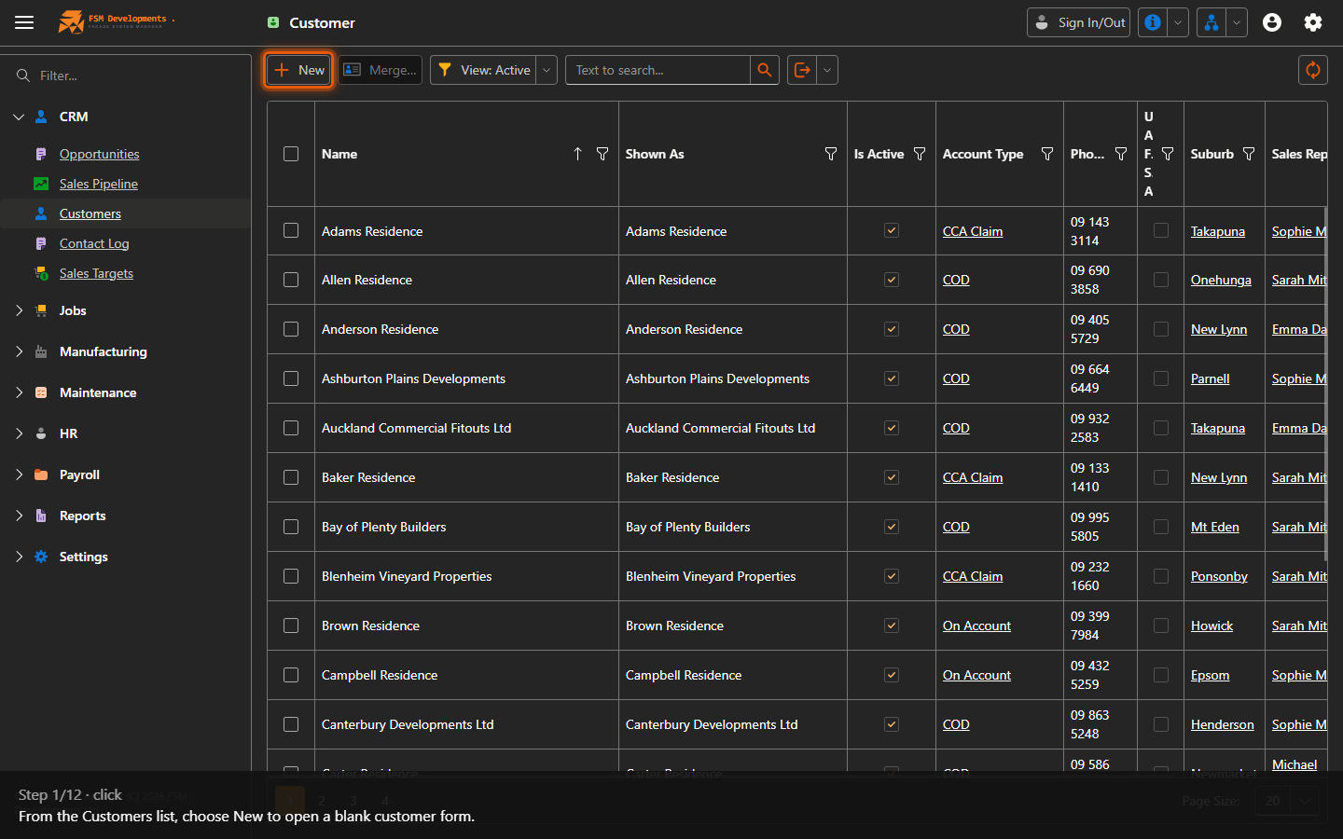
Task: Click the green Customer page icon
Action: point(273,22)
